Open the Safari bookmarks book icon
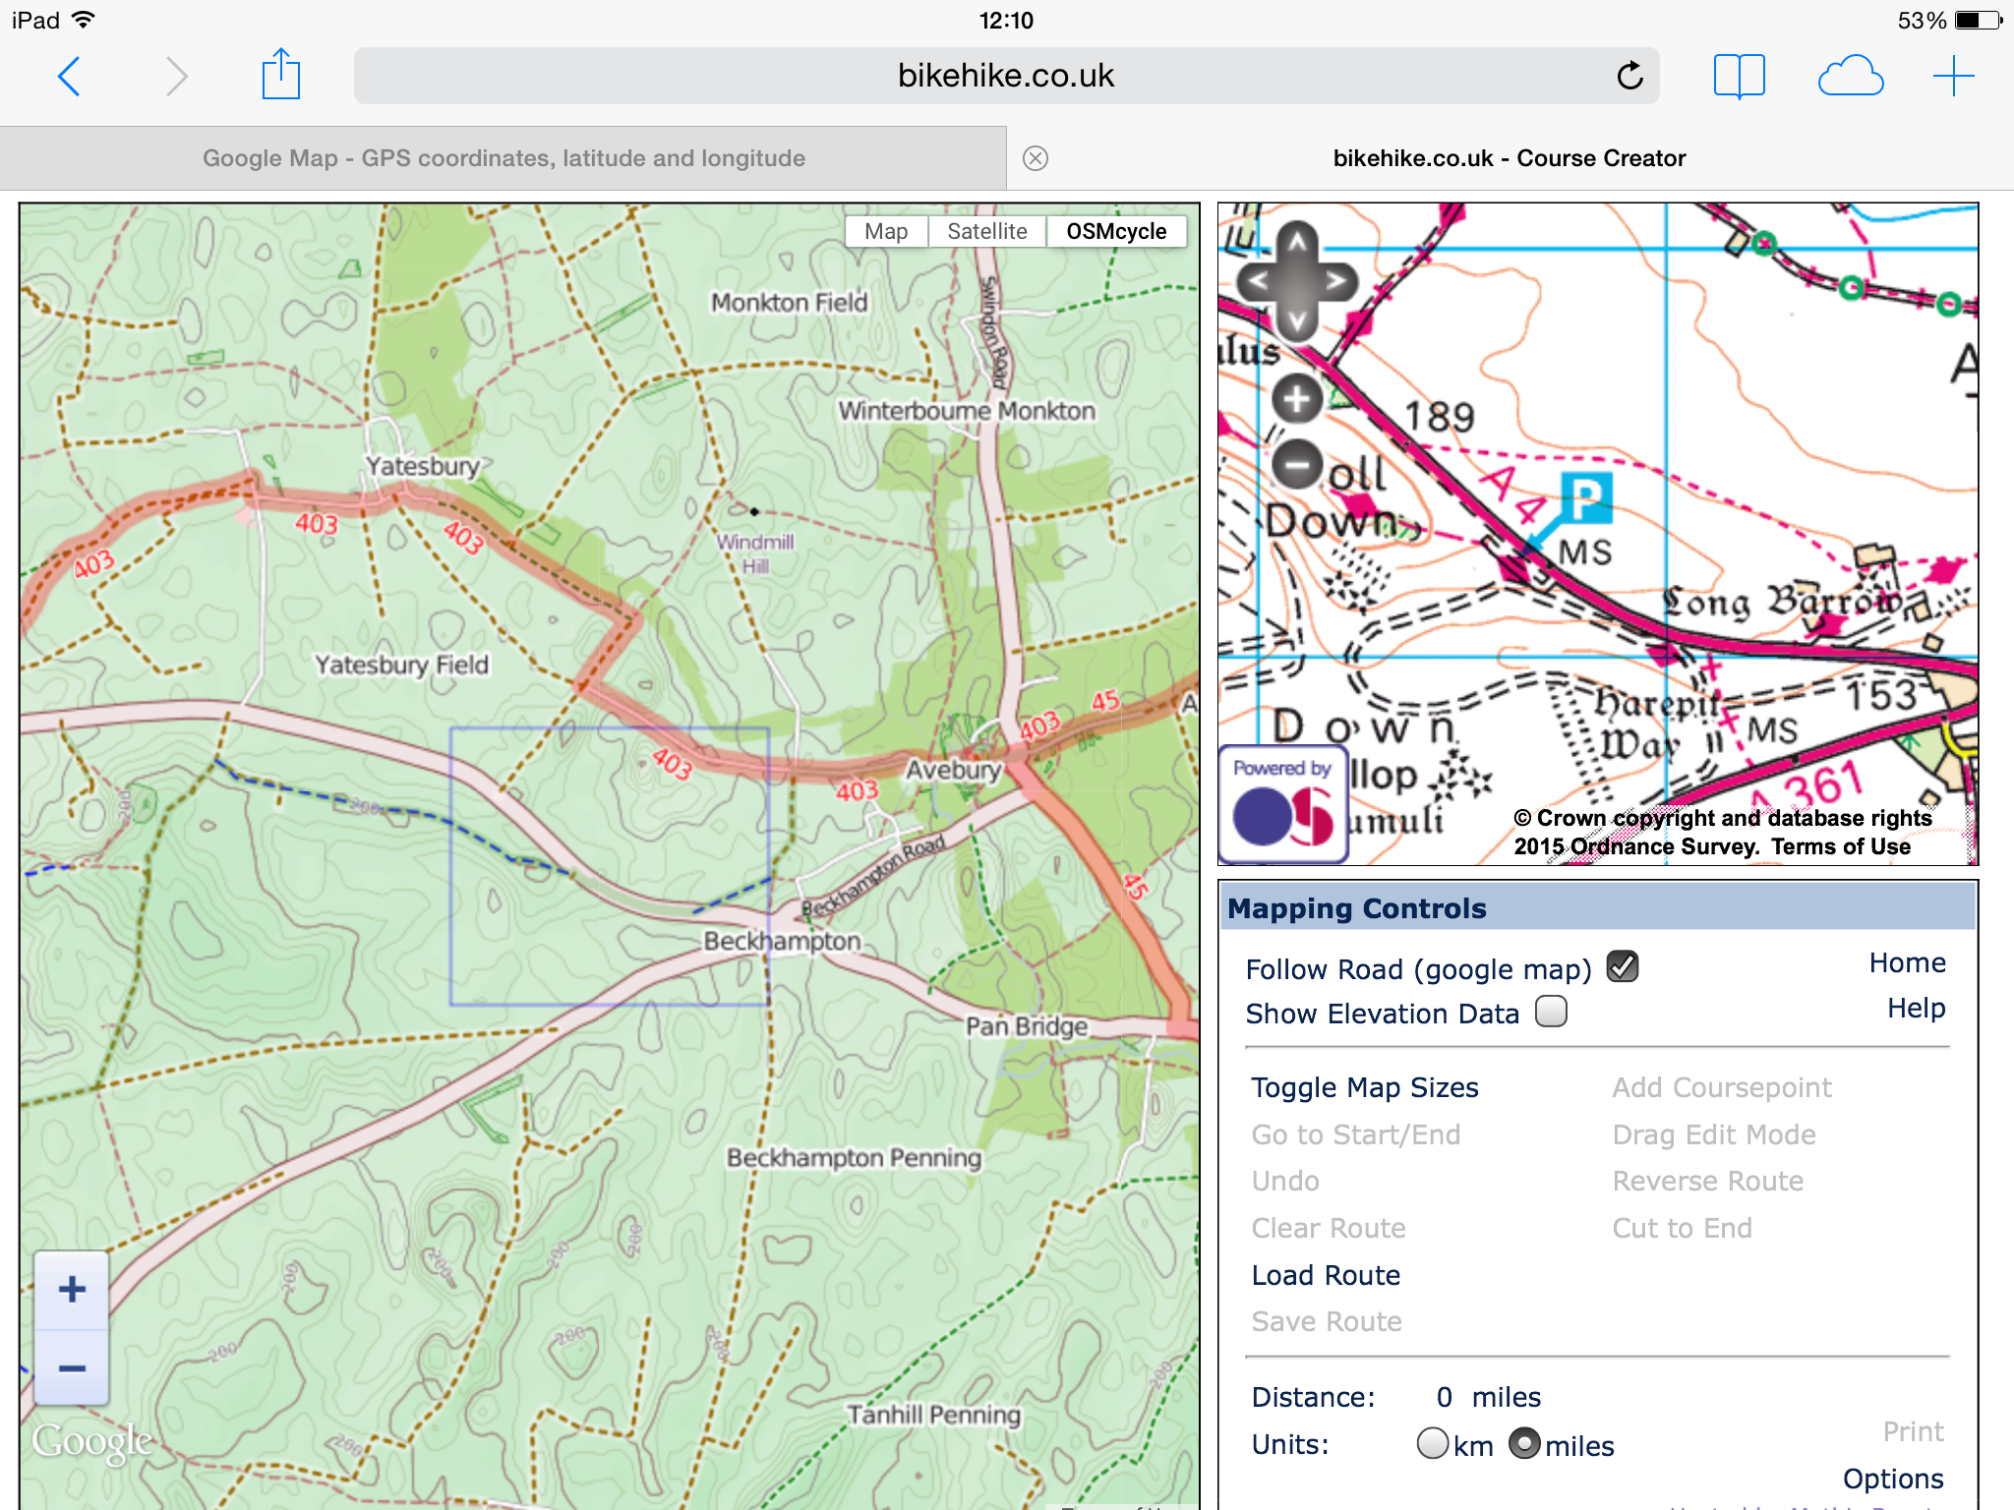The height and width of the screenshot is (1510, 2014). click(1739, 76)
